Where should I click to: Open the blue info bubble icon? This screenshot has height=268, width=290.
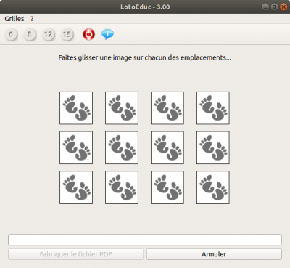107,34
